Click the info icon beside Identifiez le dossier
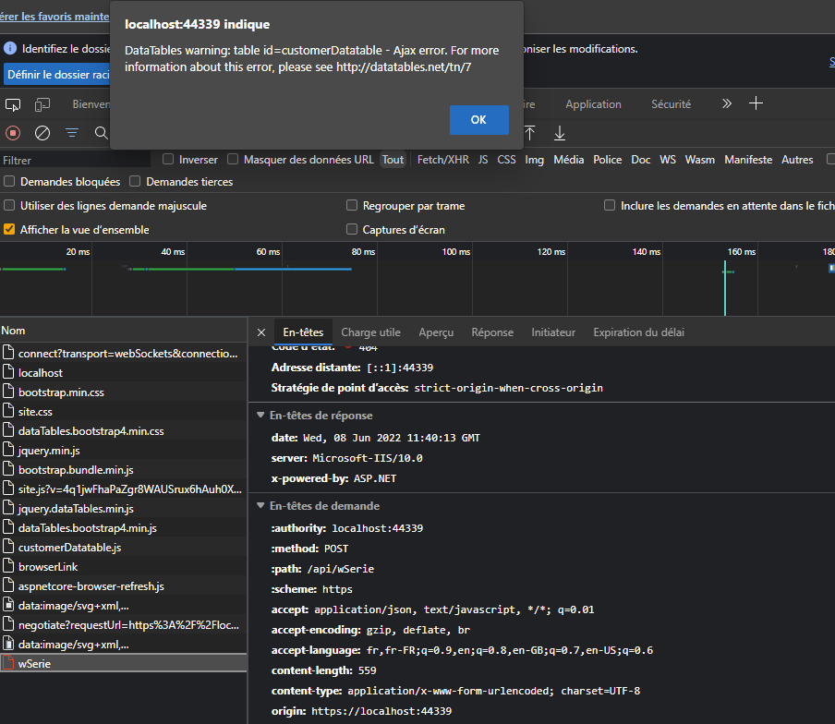The width and height of the screenshot is (835, 724). pyautogui.click(x=10, y=48)
